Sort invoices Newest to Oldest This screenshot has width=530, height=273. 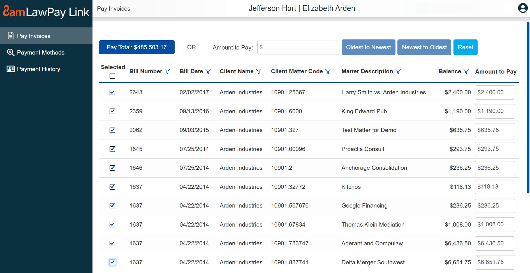pyautogui.click(x=424, y=47)
